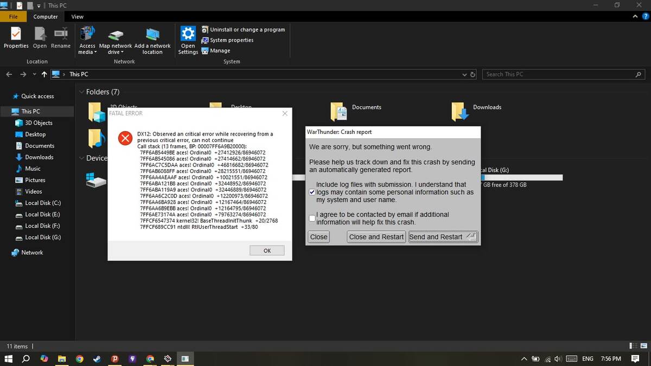Select Quick access in the navigation pane
The width and height of the screenshot is (651, 366).
37,96
